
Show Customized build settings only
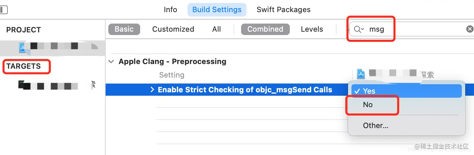click(x=173, y=29)
